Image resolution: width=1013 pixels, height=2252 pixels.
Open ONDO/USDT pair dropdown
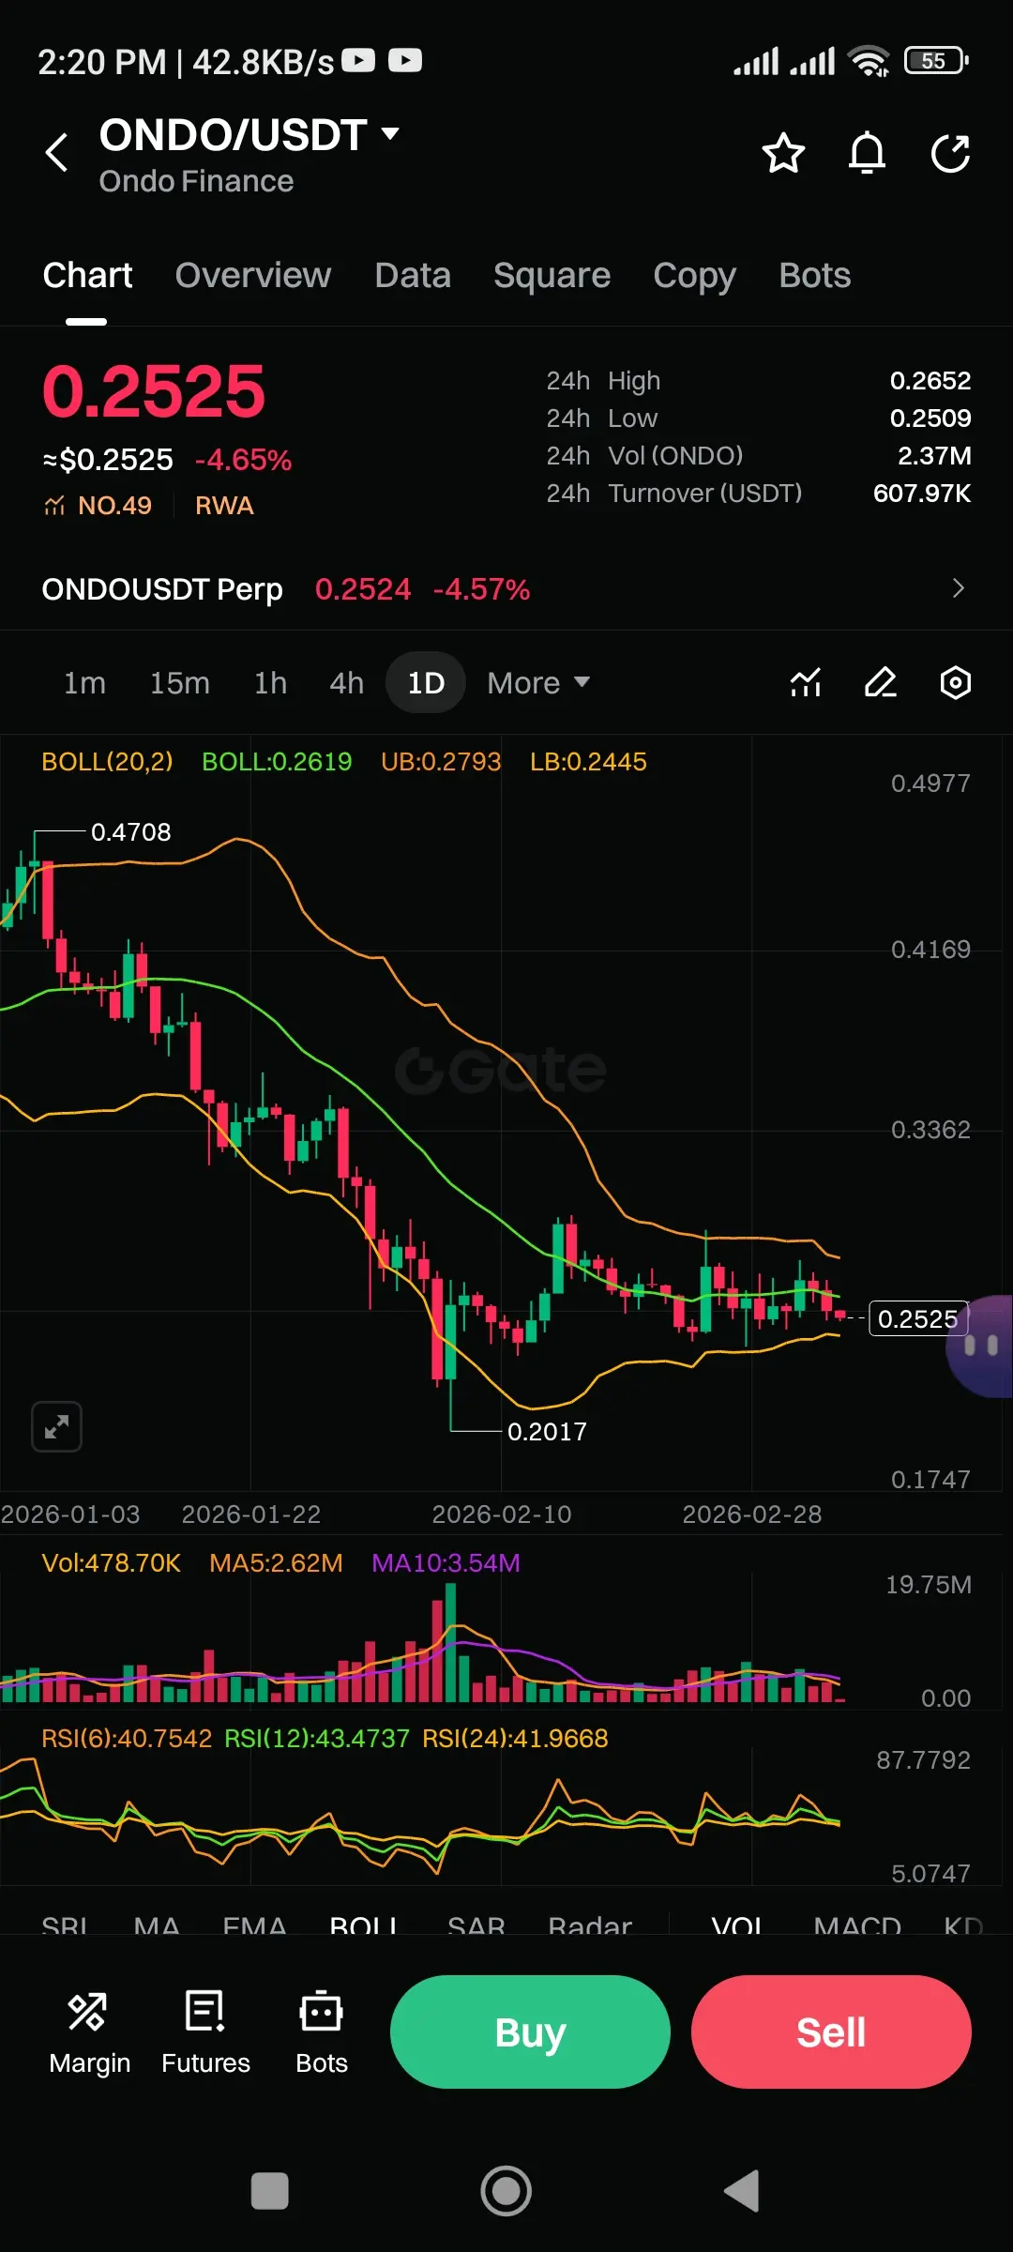(390, 133)
